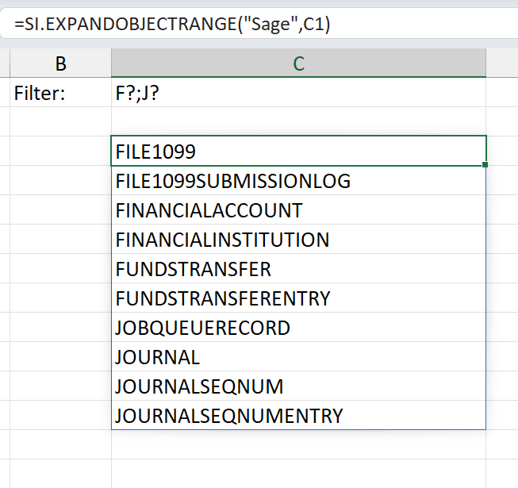Click the Filter: label cell

61,92
